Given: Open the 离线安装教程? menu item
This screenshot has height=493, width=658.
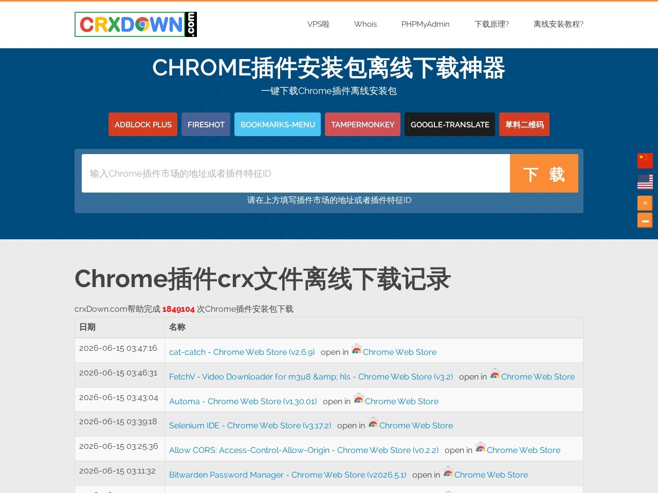Looking at the screenshot, I should [558, 24].
